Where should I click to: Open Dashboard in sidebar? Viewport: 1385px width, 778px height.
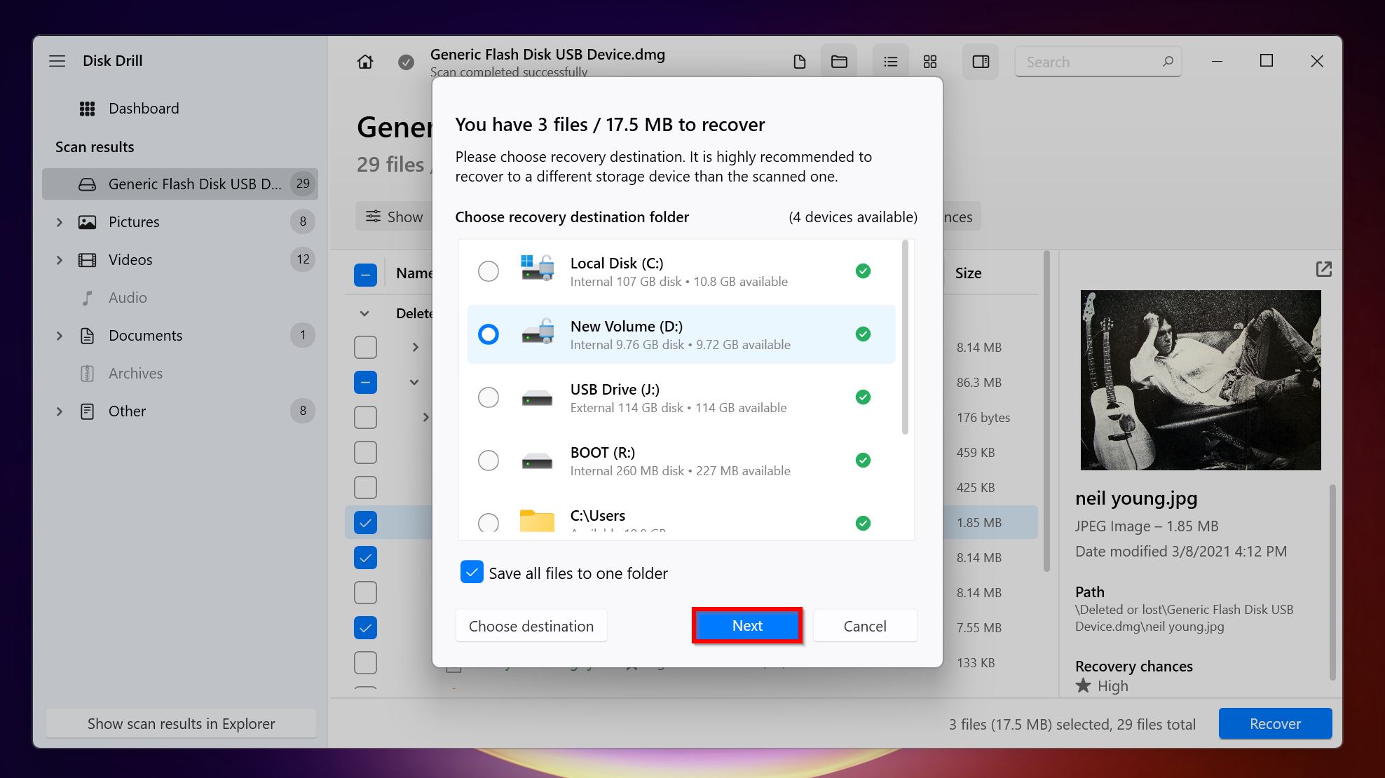180,109
